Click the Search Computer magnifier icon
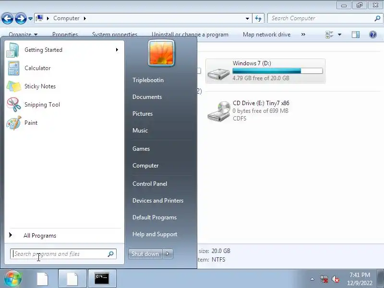 pos(377,18)
